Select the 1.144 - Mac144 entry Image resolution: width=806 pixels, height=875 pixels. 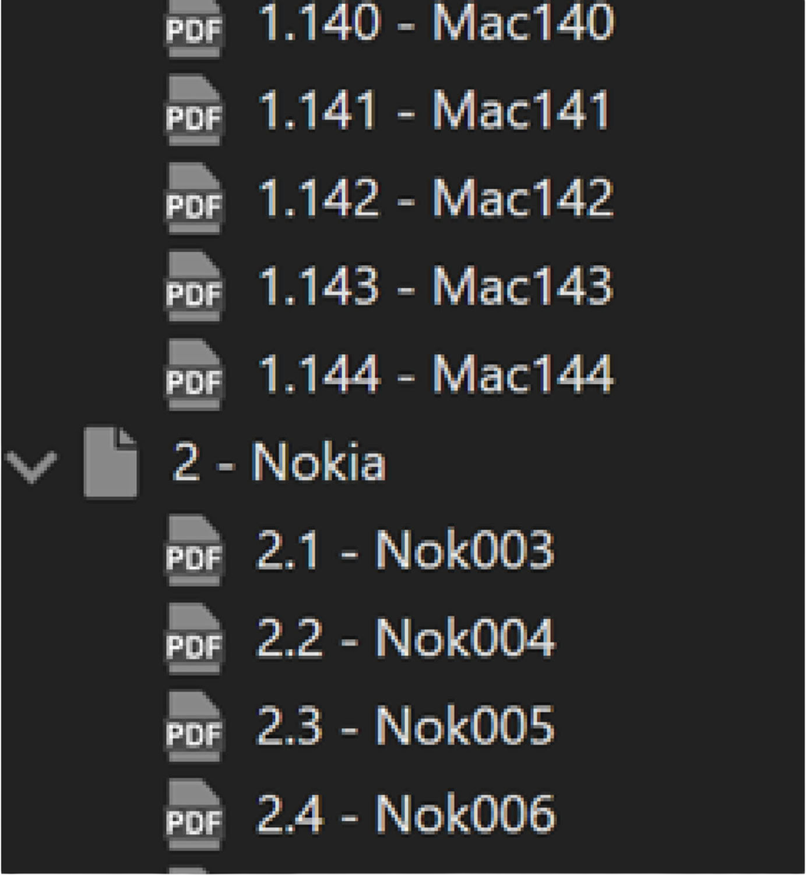pyautogui.click(x=436, y=375)
